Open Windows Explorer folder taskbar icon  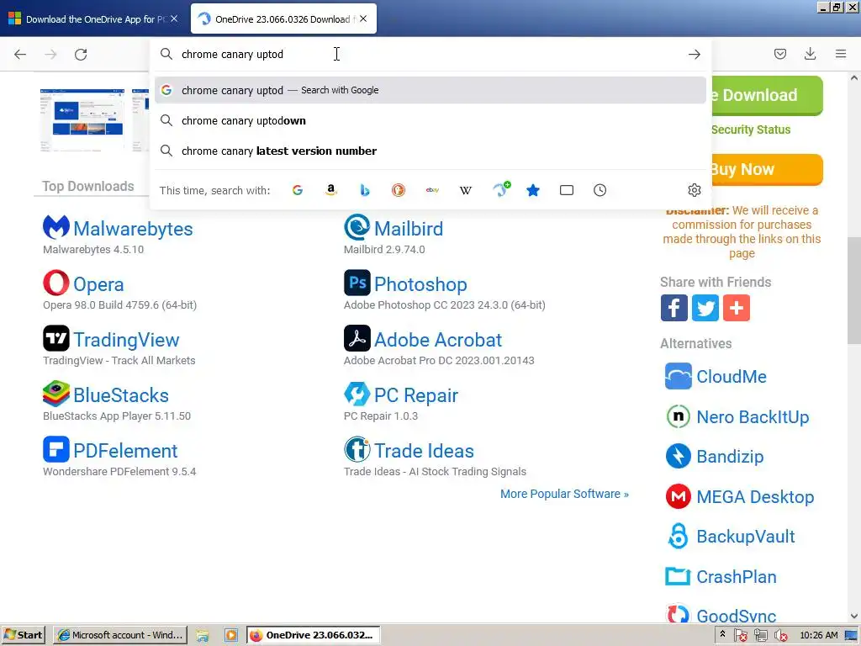click(x=203, y=636)
